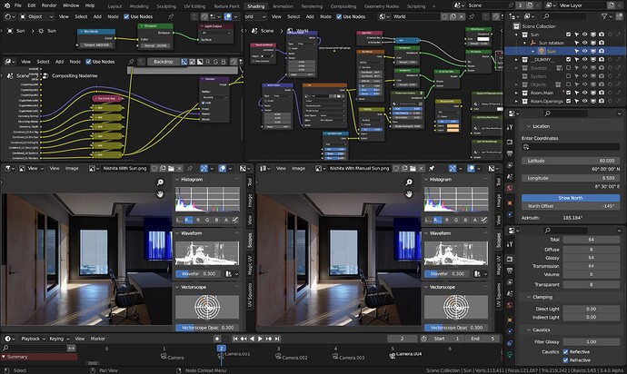Viewport: 627px width, 374px height.
Task: Click the zoom magnifier gizmo in the right image editor
Action: tap(409, 182)
